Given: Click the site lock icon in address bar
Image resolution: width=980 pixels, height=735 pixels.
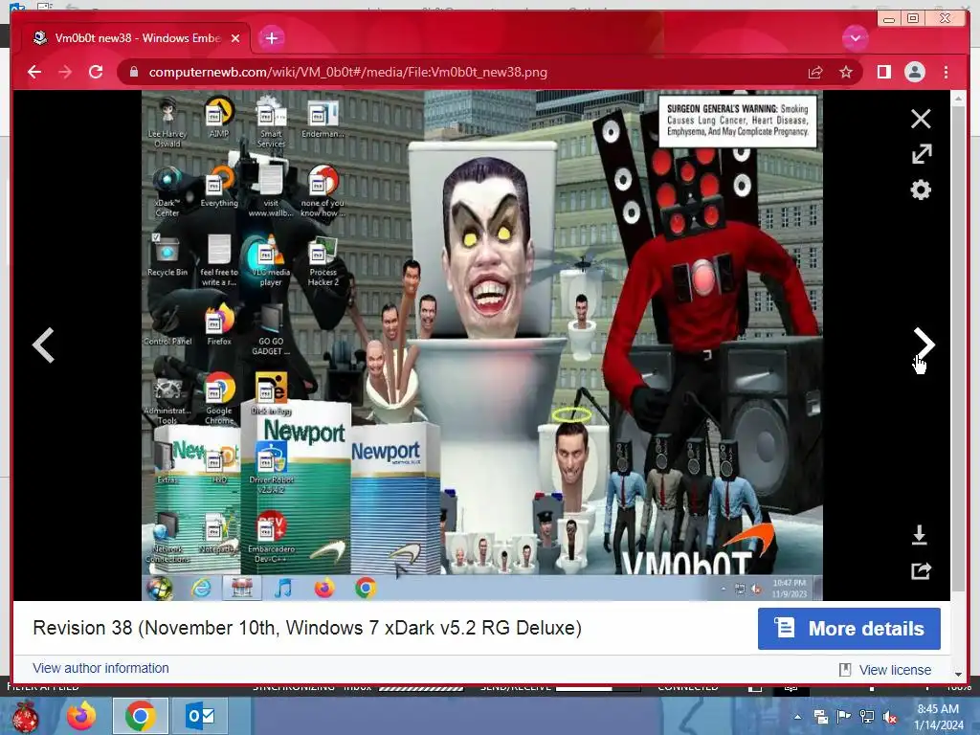Looking at the screenshot, I should coord(133,72).
